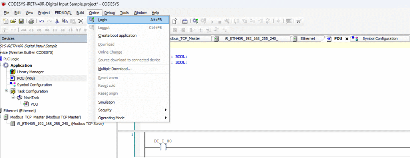Choose Multiple Download... entry
This screenshot has width=410, height=158.
129,69
